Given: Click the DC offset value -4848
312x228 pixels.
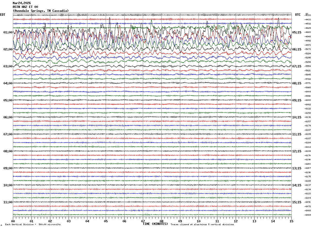Looking at the screenshot, I should tap(308, 37).
